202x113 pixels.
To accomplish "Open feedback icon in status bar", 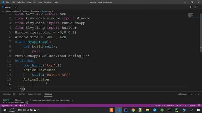I will pyautogui.click(x=199, y=105).
